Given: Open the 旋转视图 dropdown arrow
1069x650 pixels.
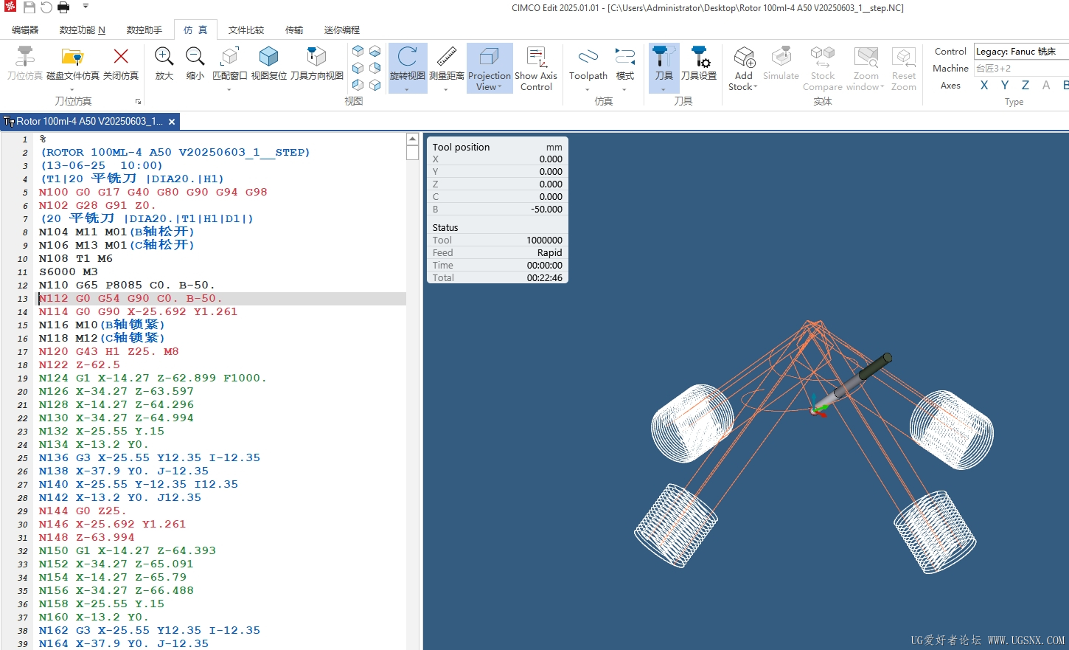Looking at the screenshot, I should tap(407, 90).
